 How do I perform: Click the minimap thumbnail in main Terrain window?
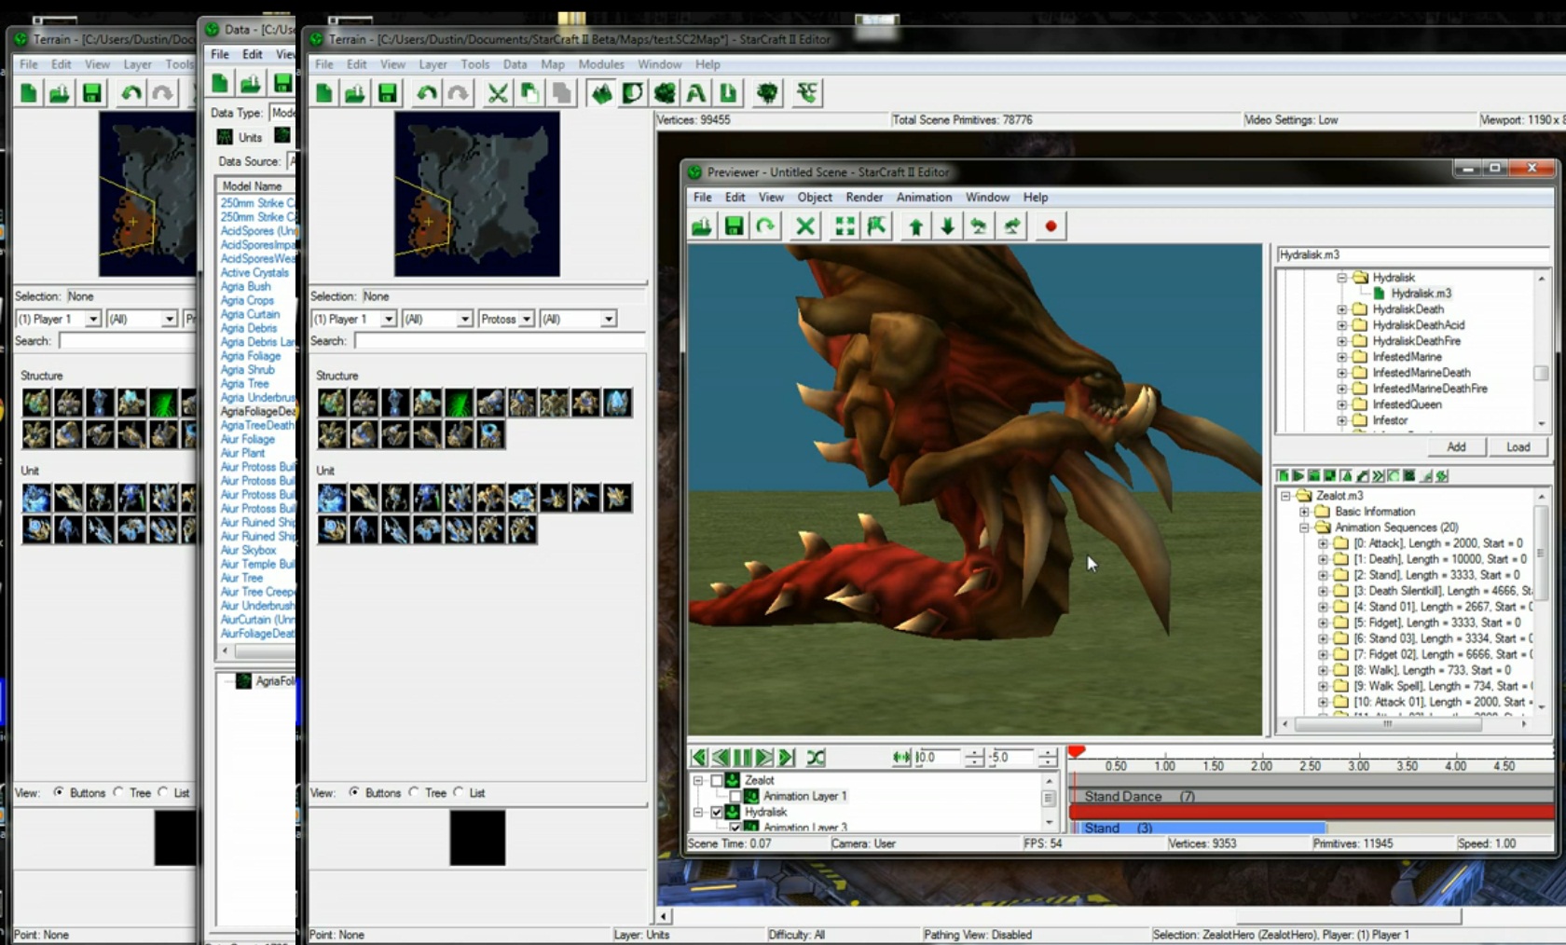[x=477, y=194]
